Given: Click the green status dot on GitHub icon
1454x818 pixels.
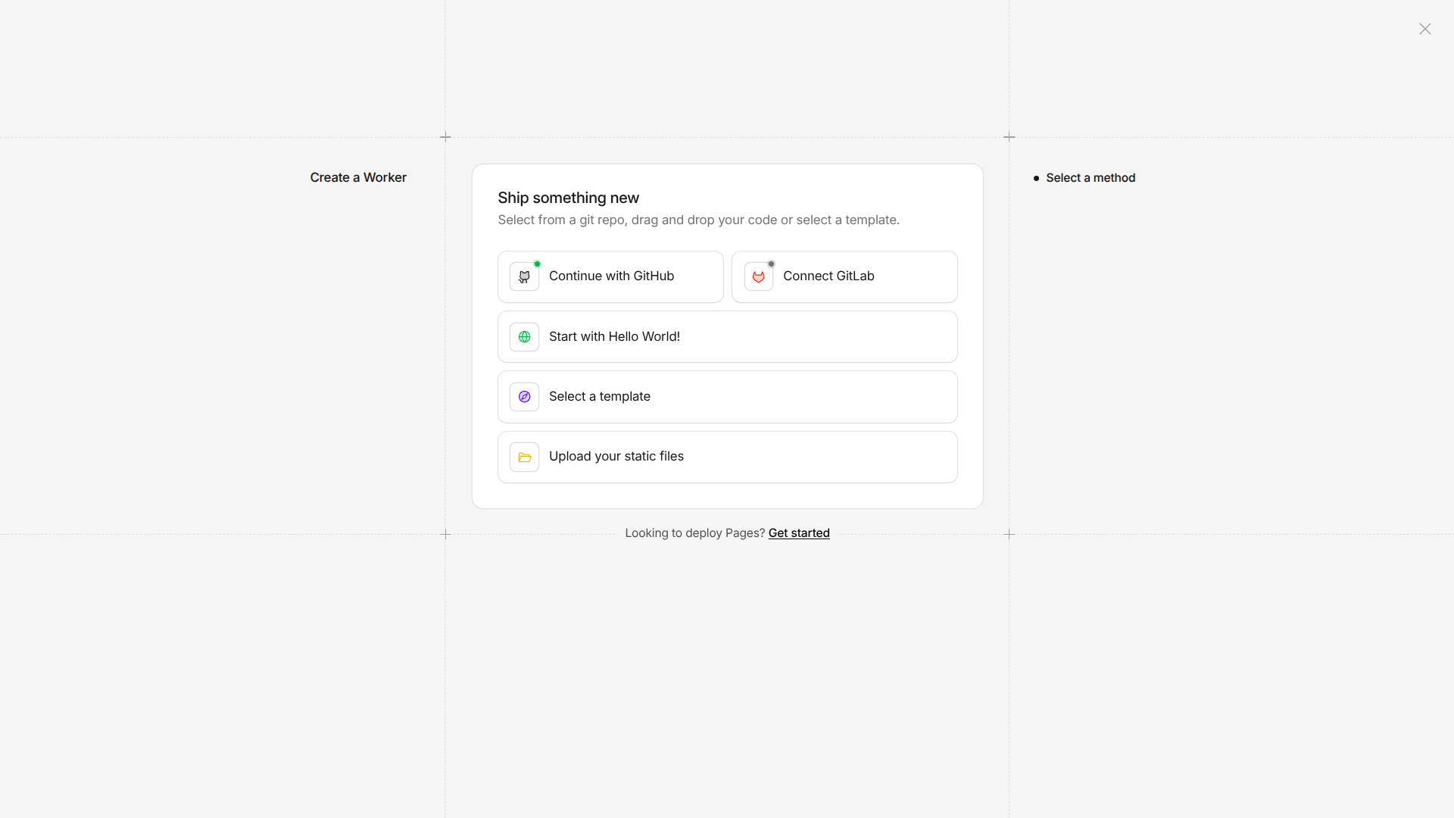Looking at the screenshot, I should tap(537, 264).
